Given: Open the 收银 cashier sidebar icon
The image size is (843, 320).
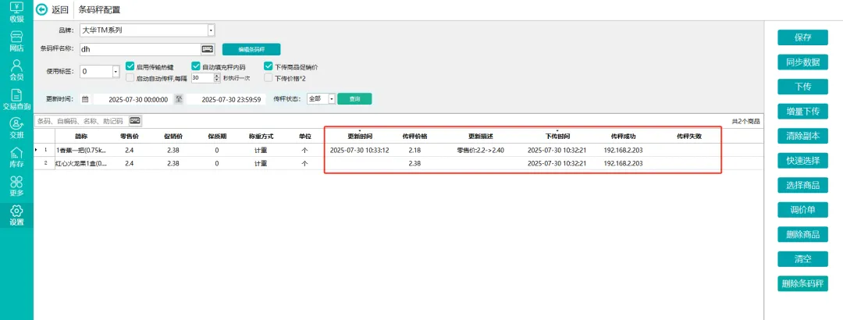Looking at the screenshot, I should (x=16, y=11).
